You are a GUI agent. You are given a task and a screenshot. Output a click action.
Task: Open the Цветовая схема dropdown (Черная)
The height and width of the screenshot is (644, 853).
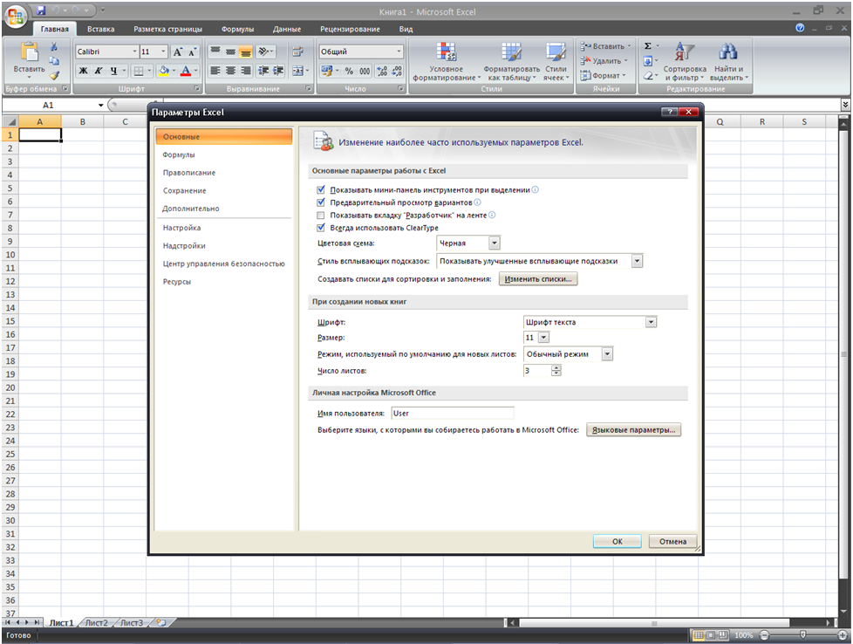[x=494, y=243]
